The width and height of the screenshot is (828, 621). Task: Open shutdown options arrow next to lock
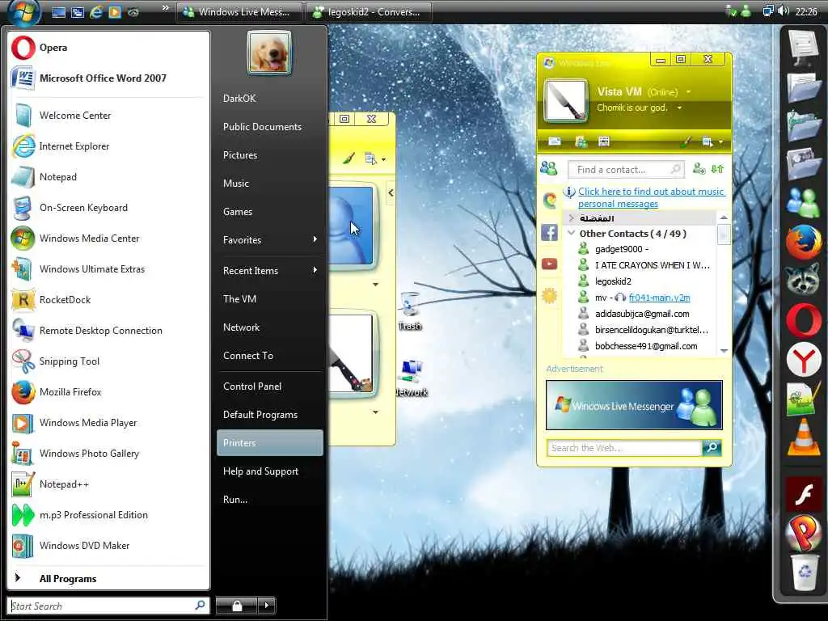click(267, 605)
